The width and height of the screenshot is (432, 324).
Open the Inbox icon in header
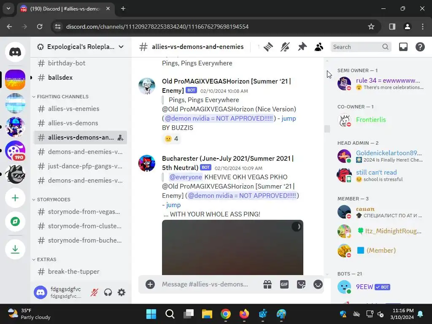click(403, 47)
